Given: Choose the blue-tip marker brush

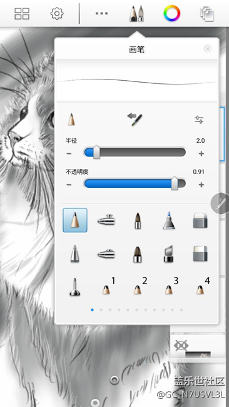Looking at the screenshot, I should [169, 220].
